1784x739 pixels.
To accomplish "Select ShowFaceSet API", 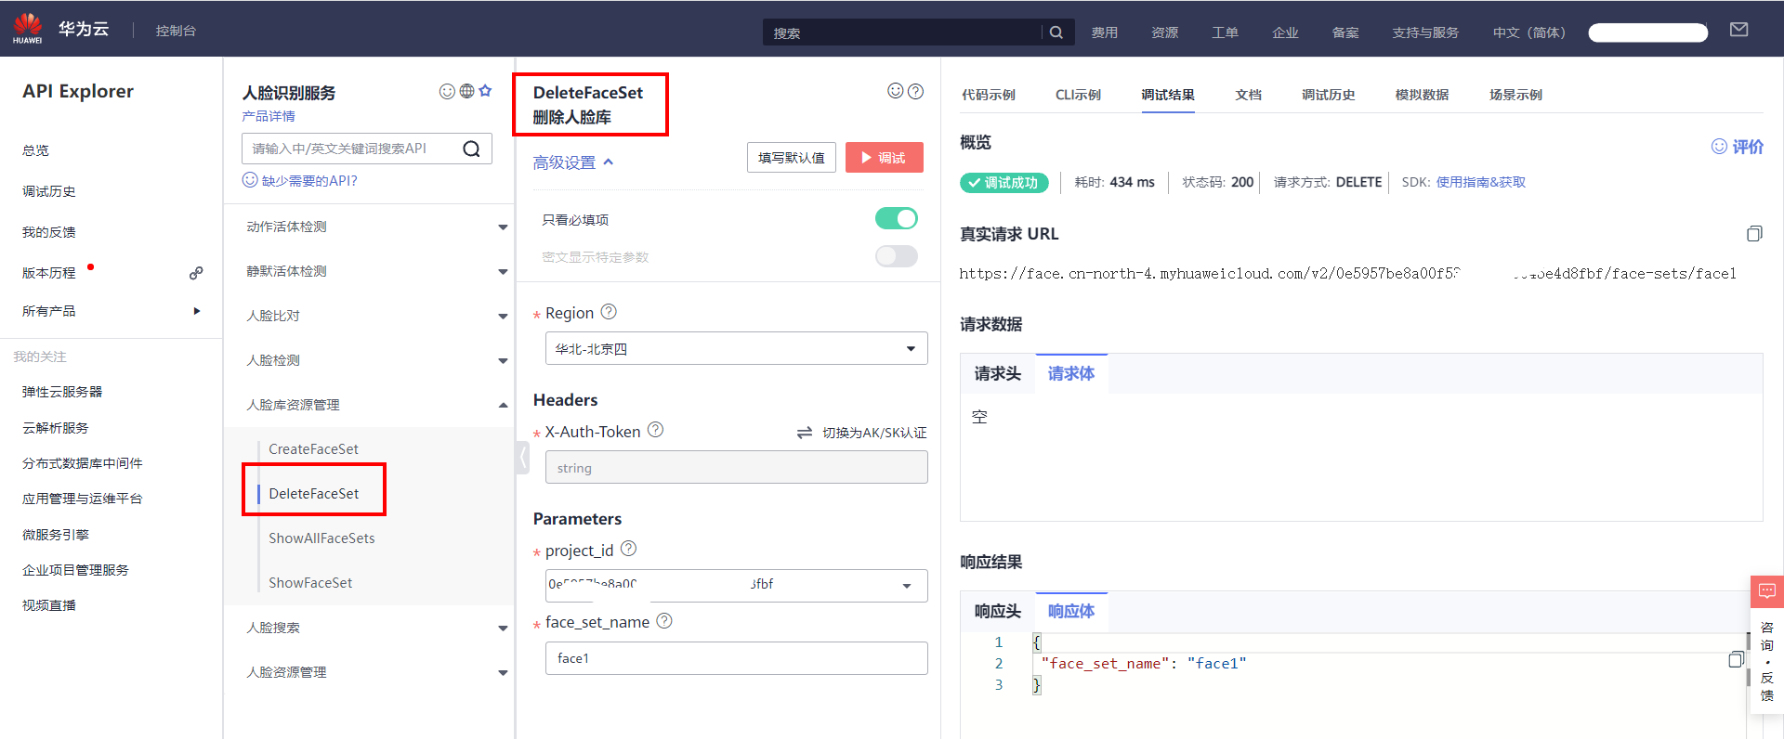I will [x=310, y=583].
